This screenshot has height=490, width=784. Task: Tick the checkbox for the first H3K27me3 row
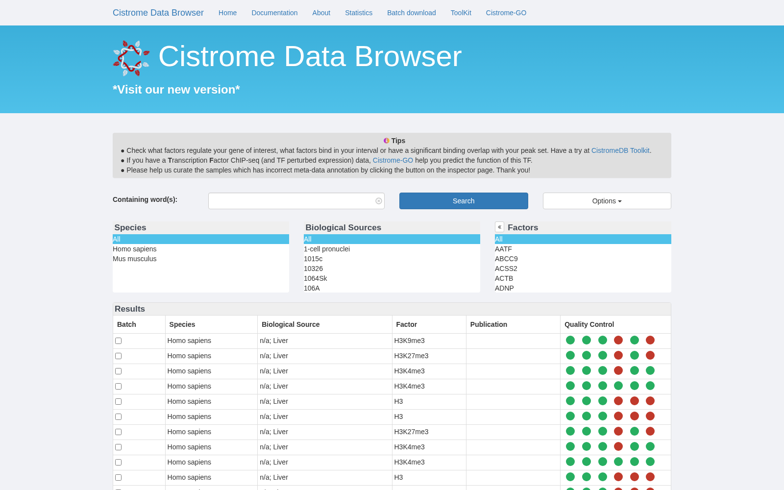click(118, 356)
